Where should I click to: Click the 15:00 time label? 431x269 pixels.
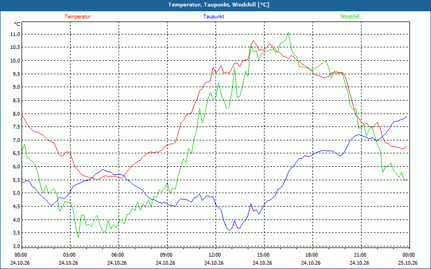(x=263, y=255)
